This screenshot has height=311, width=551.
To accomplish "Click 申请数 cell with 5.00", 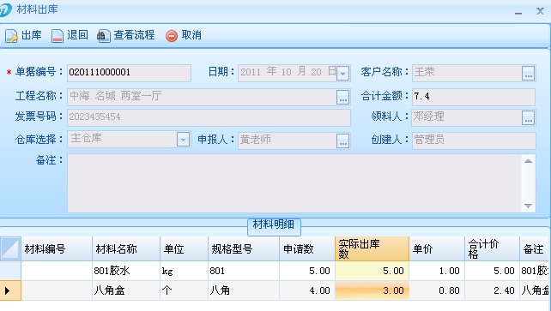I will pos(307,271).
